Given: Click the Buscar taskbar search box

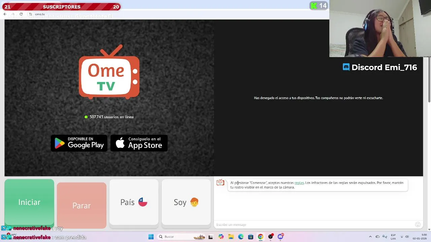Looking at the screenshot, I should pos(181,237).
